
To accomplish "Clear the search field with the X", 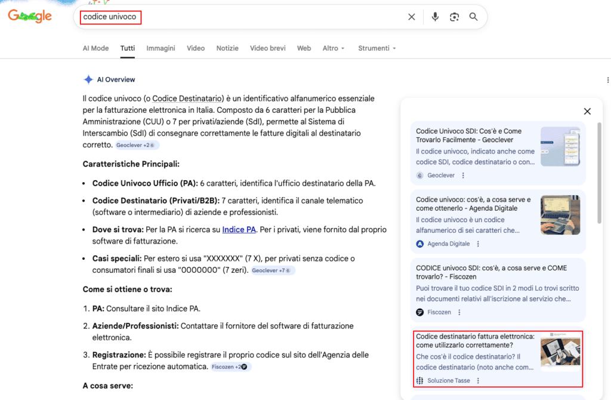I will tap(411, 17).
